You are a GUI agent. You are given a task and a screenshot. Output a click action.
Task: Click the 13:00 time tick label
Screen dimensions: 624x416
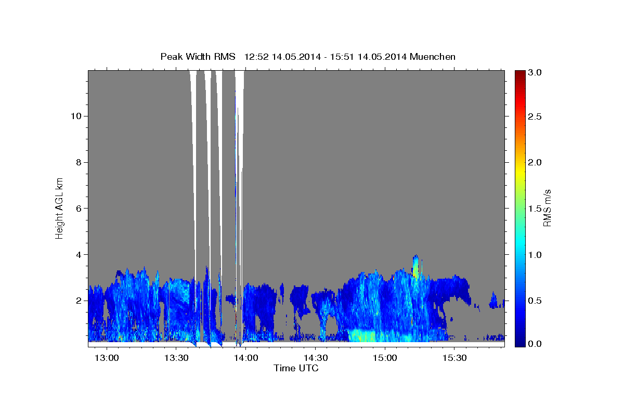(x=107, y=358)
